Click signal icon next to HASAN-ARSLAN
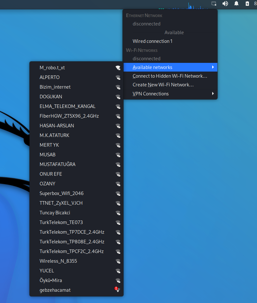Screen dimensions: 257x303 [x=118, y=126]
